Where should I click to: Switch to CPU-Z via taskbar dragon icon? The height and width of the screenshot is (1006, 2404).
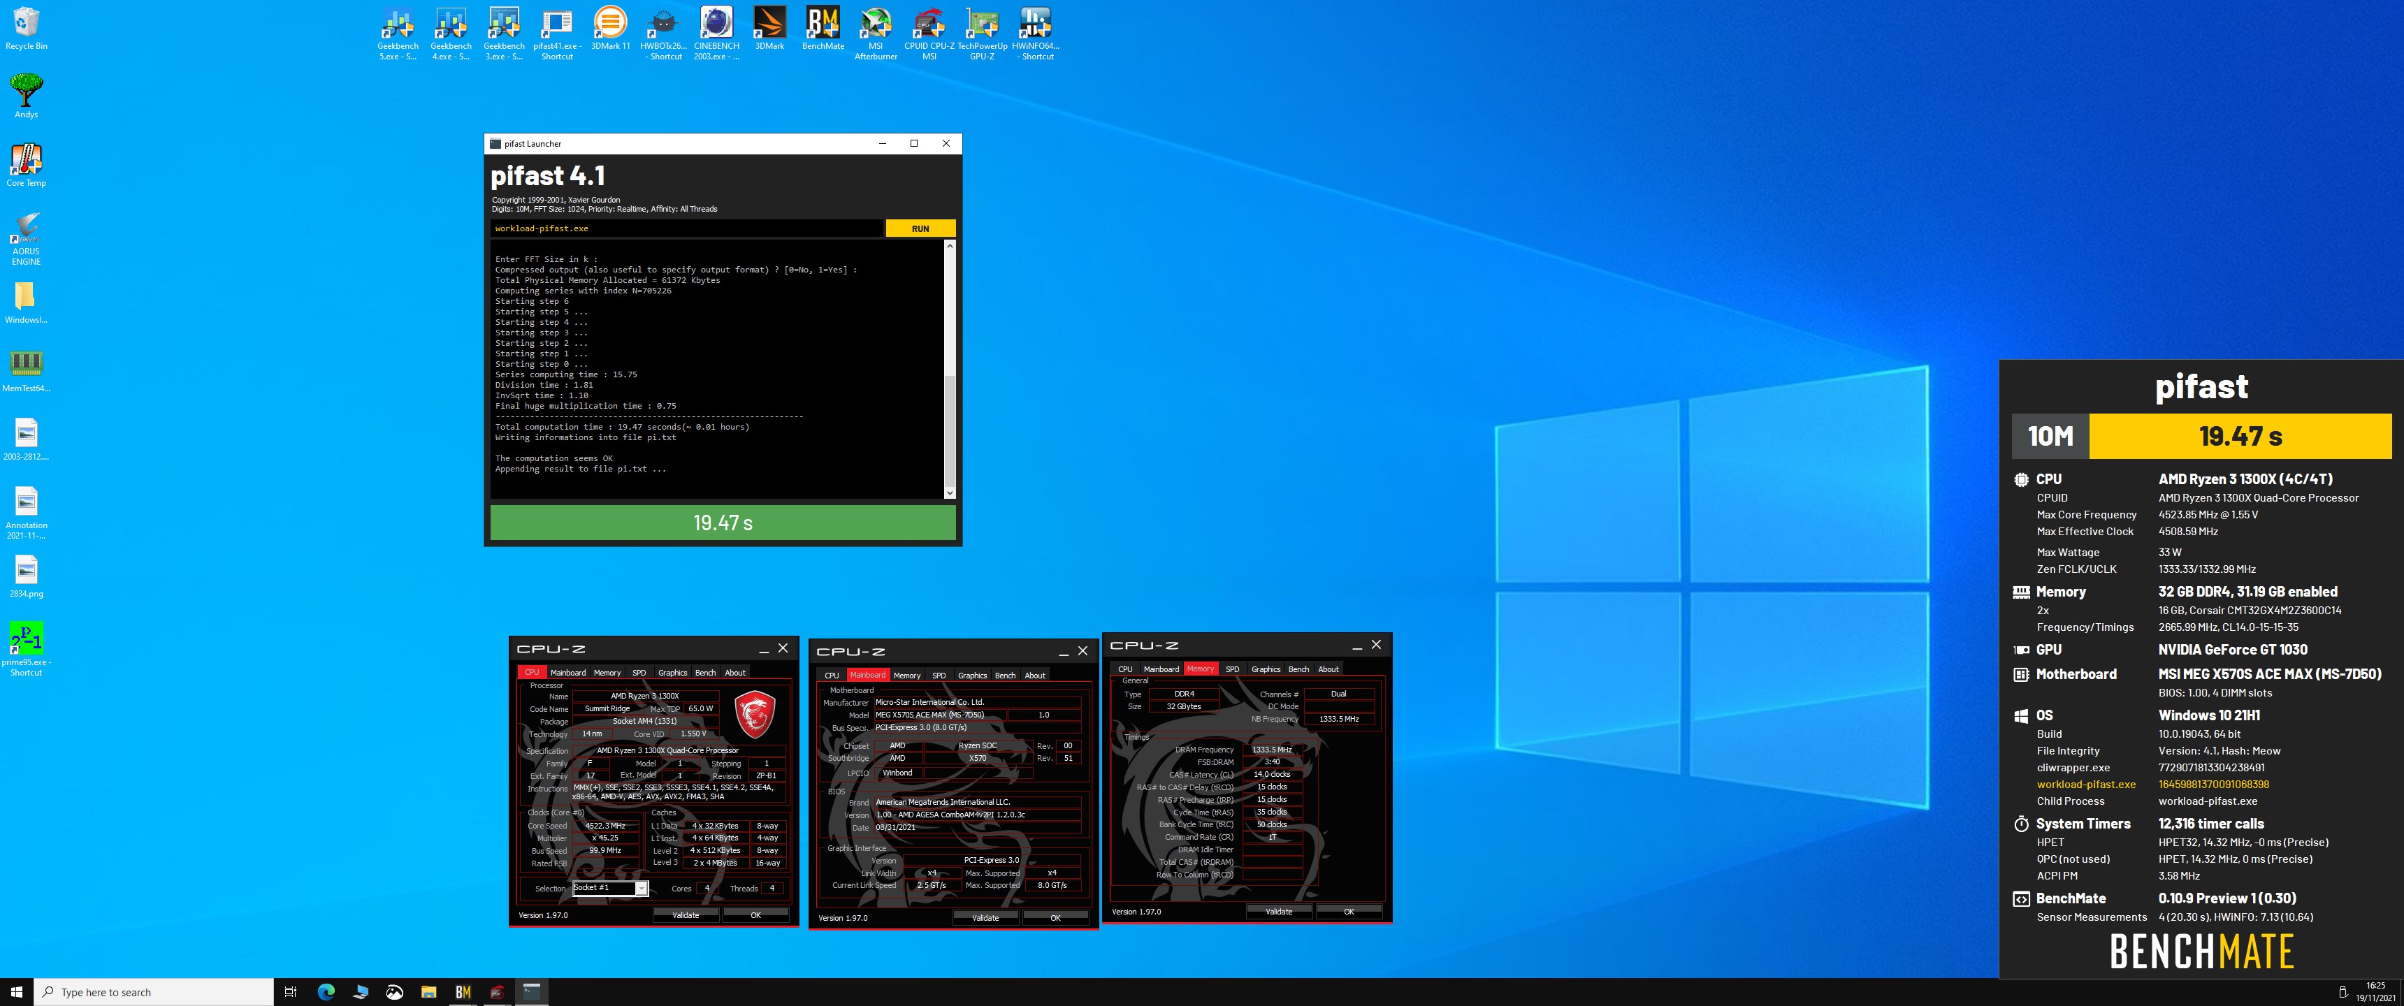click(x=498, y=992)
